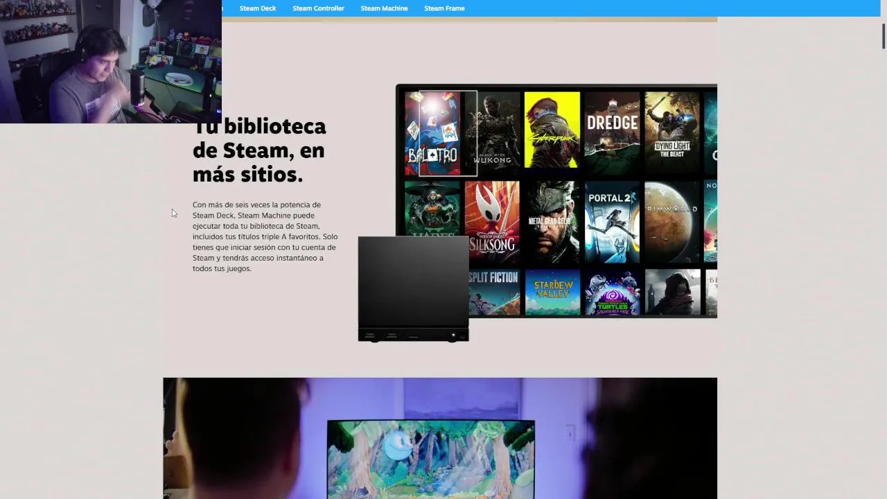Screen dimensions: 887x499
Task: Select the Metal Gear Solid cover
Action: tap(552, 222)
